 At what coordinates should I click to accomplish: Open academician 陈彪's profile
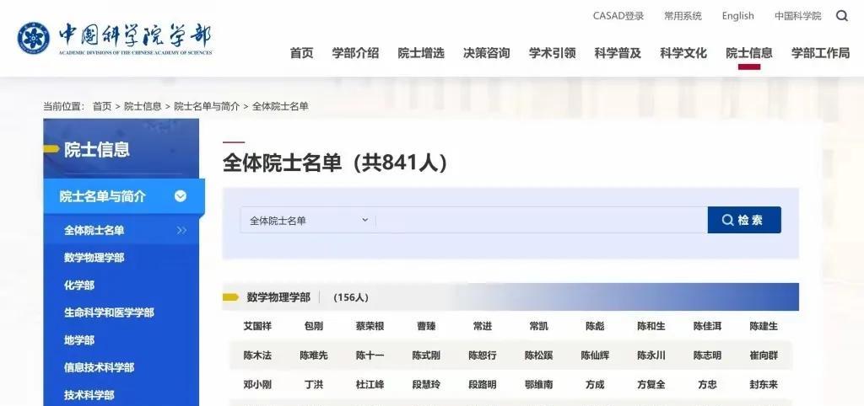595,326
